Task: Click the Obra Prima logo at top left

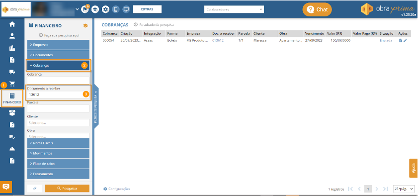Action: point(16,9)
